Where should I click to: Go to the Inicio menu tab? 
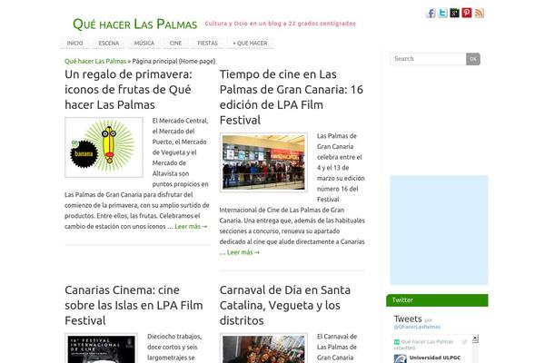pyautogui.click(x=74, y=43)
